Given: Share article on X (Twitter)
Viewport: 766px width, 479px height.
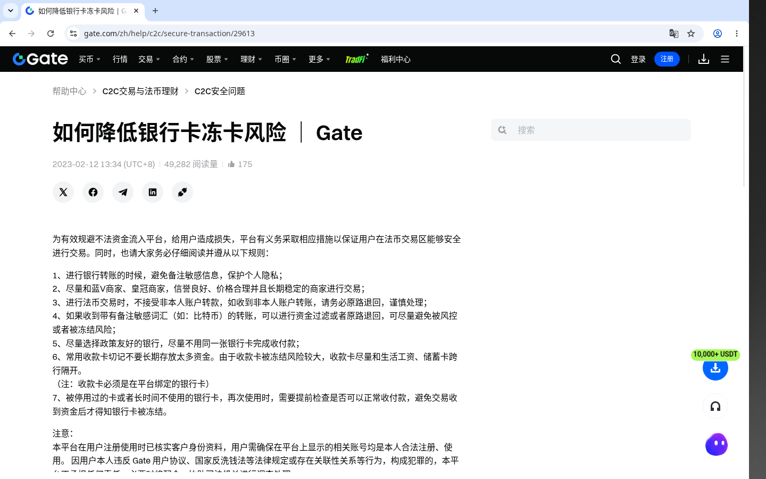Looking at the screenshot, I should (x=63, y=192).
